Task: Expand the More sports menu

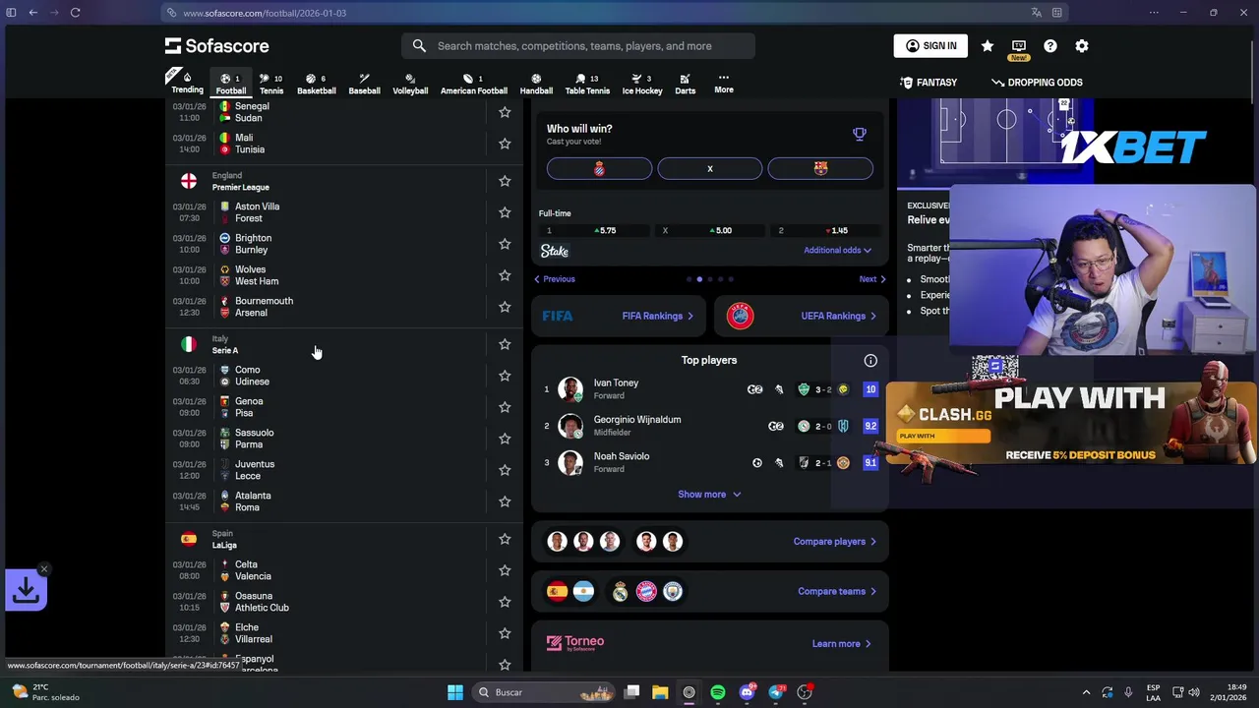Action: [724, 84]
